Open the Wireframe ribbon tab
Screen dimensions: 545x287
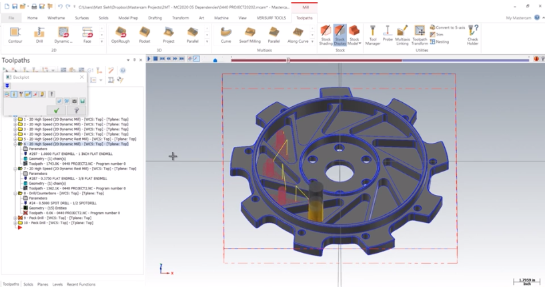(x=56, y=18)
